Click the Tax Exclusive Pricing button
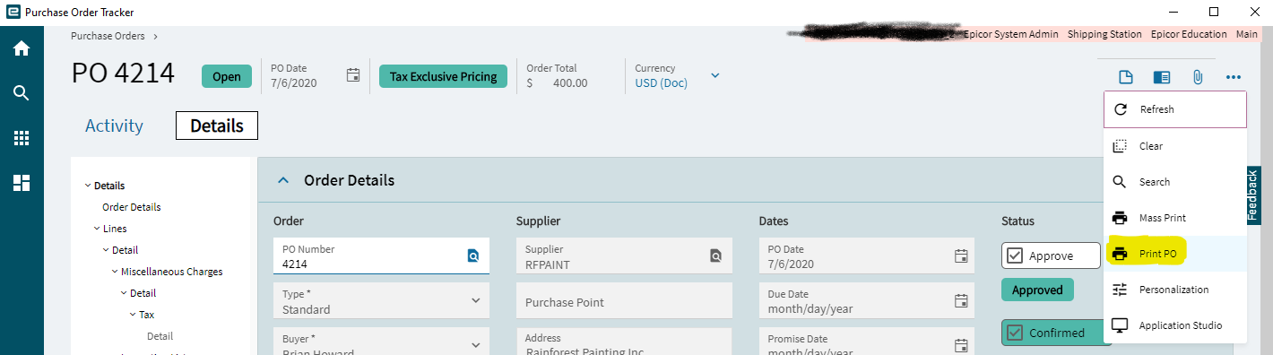Viewport: 1273px width, 355px height. click(443, 76)
